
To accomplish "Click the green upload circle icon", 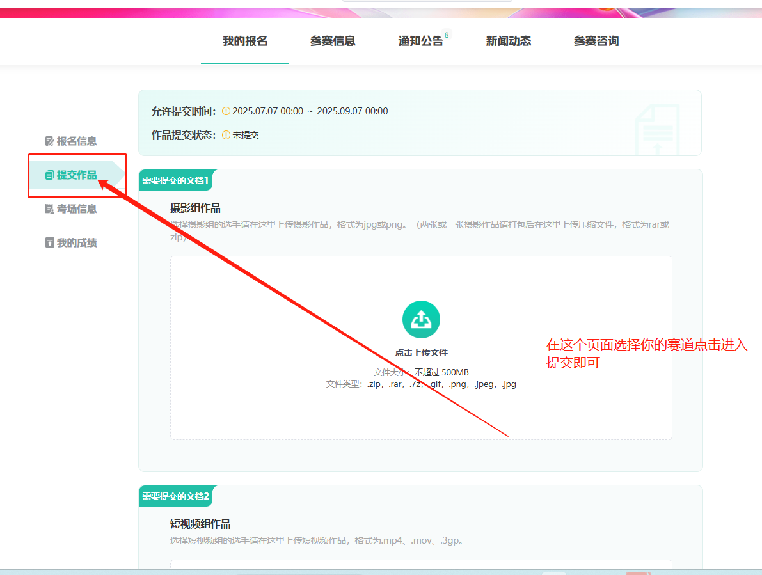I will click(421, 319).
